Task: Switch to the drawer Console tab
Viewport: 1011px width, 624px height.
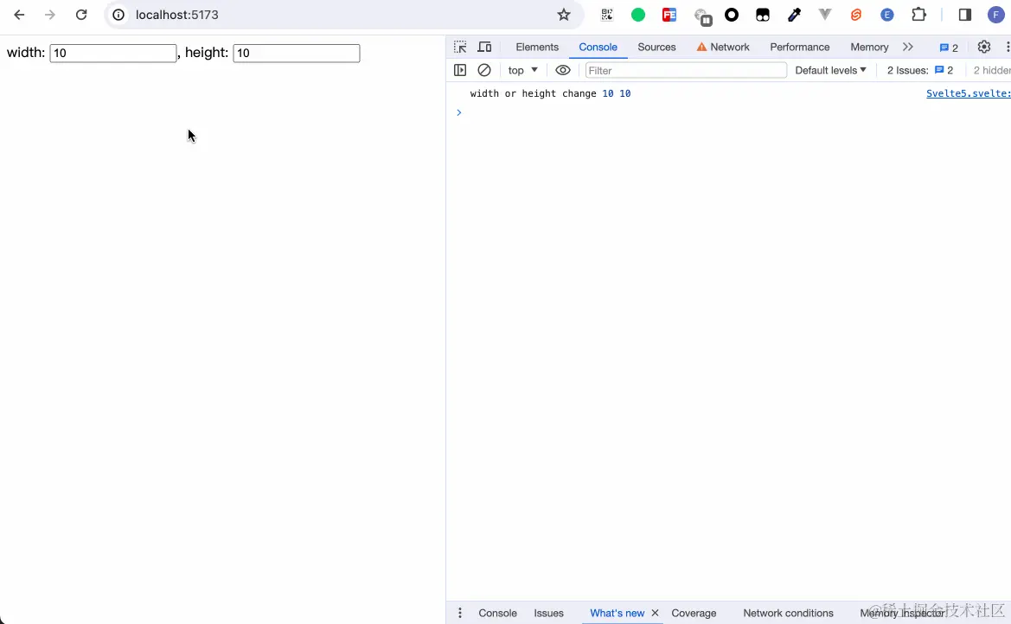Action: (x=498, y=613)
